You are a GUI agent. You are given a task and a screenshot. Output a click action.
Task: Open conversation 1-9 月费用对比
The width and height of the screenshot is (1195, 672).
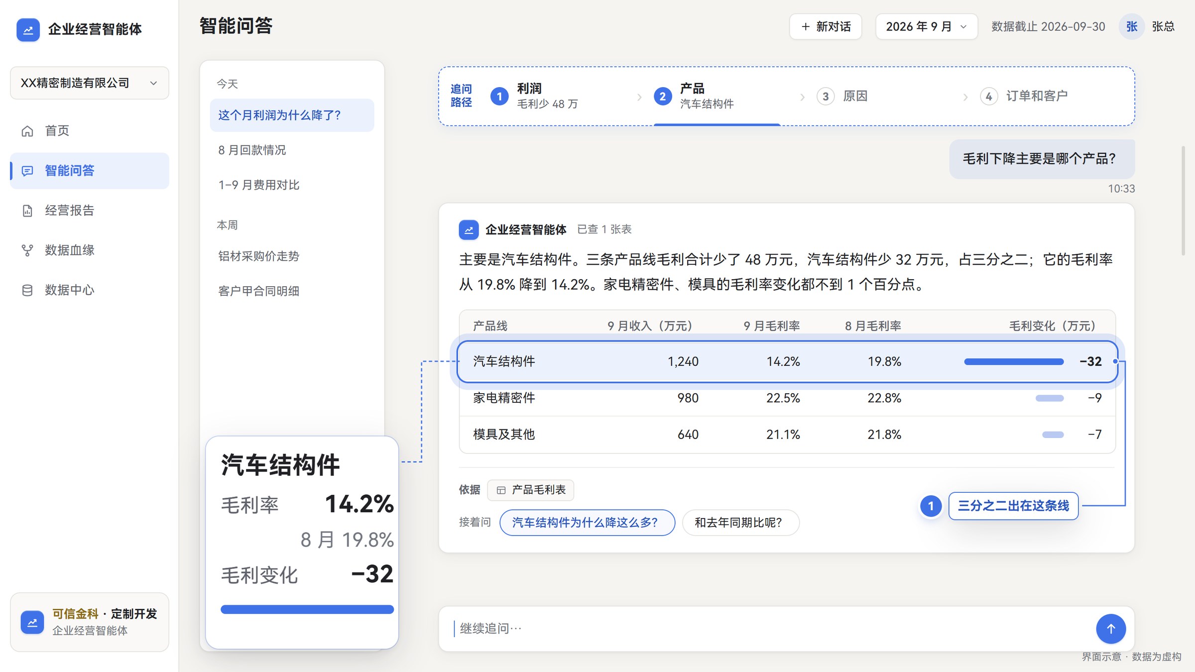tap(292, 185)
